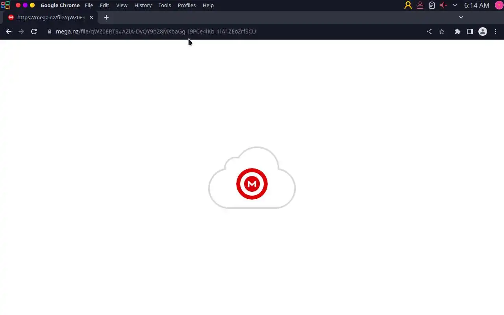
Task: Open Chrome three-dot menu
Action: coord(496,31)
